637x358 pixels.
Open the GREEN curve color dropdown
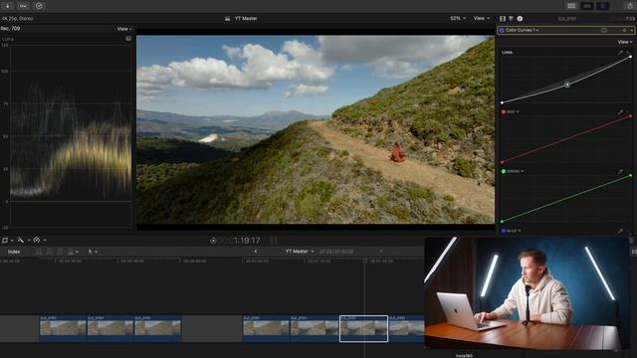516,171
